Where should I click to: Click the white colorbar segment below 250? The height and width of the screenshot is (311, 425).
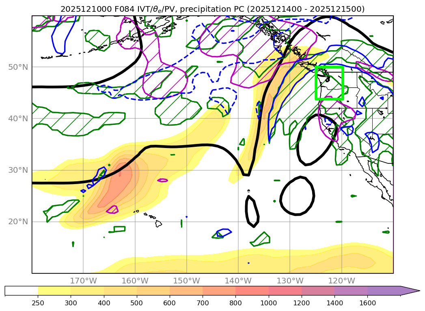(x=21, y=291)
